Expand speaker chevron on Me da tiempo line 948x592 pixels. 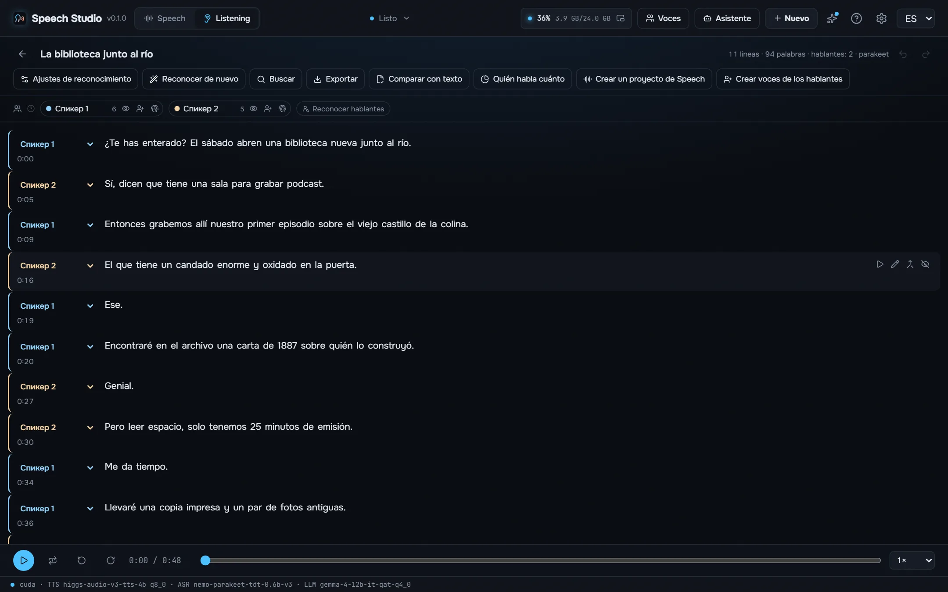click(90, 468)
